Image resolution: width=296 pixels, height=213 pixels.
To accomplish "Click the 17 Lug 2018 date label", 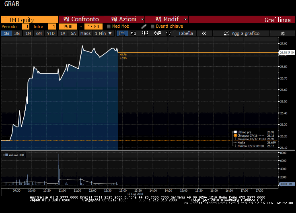I will pyautogui.click(x=135, y=194).
